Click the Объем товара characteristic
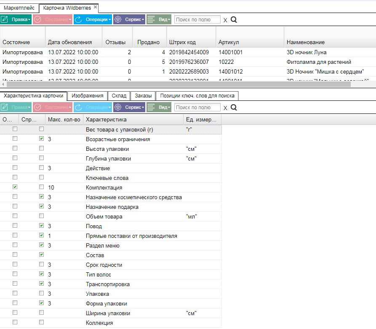The image size is (376, 329). pyautogui.click(x=104, y=216)
